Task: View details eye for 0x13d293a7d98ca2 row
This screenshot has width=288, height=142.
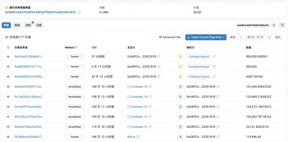Action: pyautogui.click(x=8, y=96)
